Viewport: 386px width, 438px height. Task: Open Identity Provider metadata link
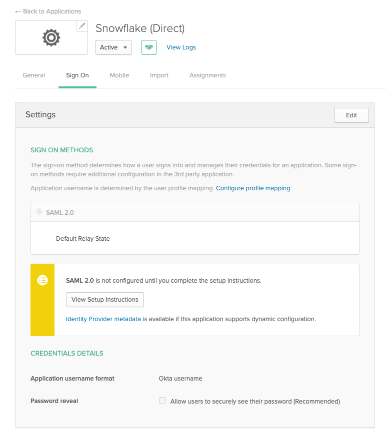pyautogui.click(x=103, y=319)
